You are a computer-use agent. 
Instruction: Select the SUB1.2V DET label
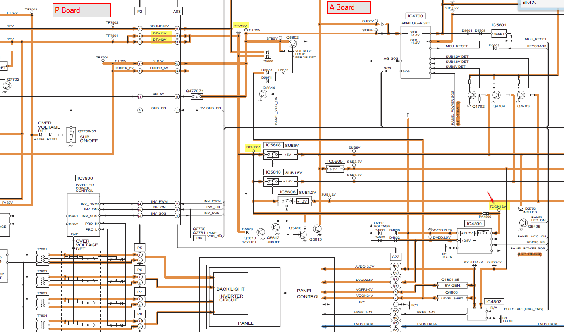(x=457, y=57)
